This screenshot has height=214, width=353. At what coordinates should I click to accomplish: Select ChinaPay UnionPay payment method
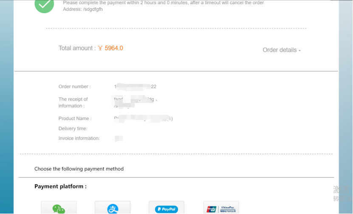(x=221, y=207)
